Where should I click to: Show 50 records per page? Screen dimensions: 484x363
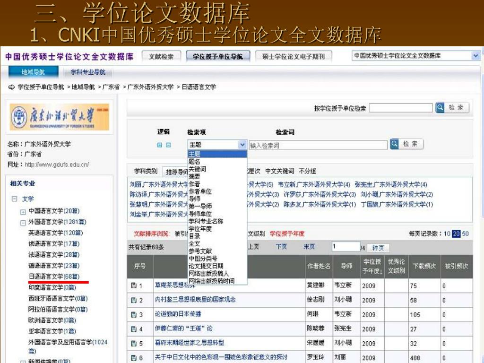(465, 233)
